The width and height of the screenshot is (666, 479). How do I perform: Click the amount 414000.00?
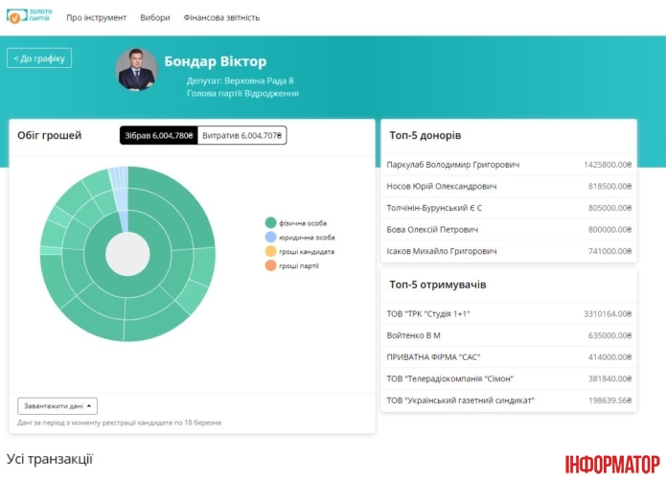(x=609, y=357)
